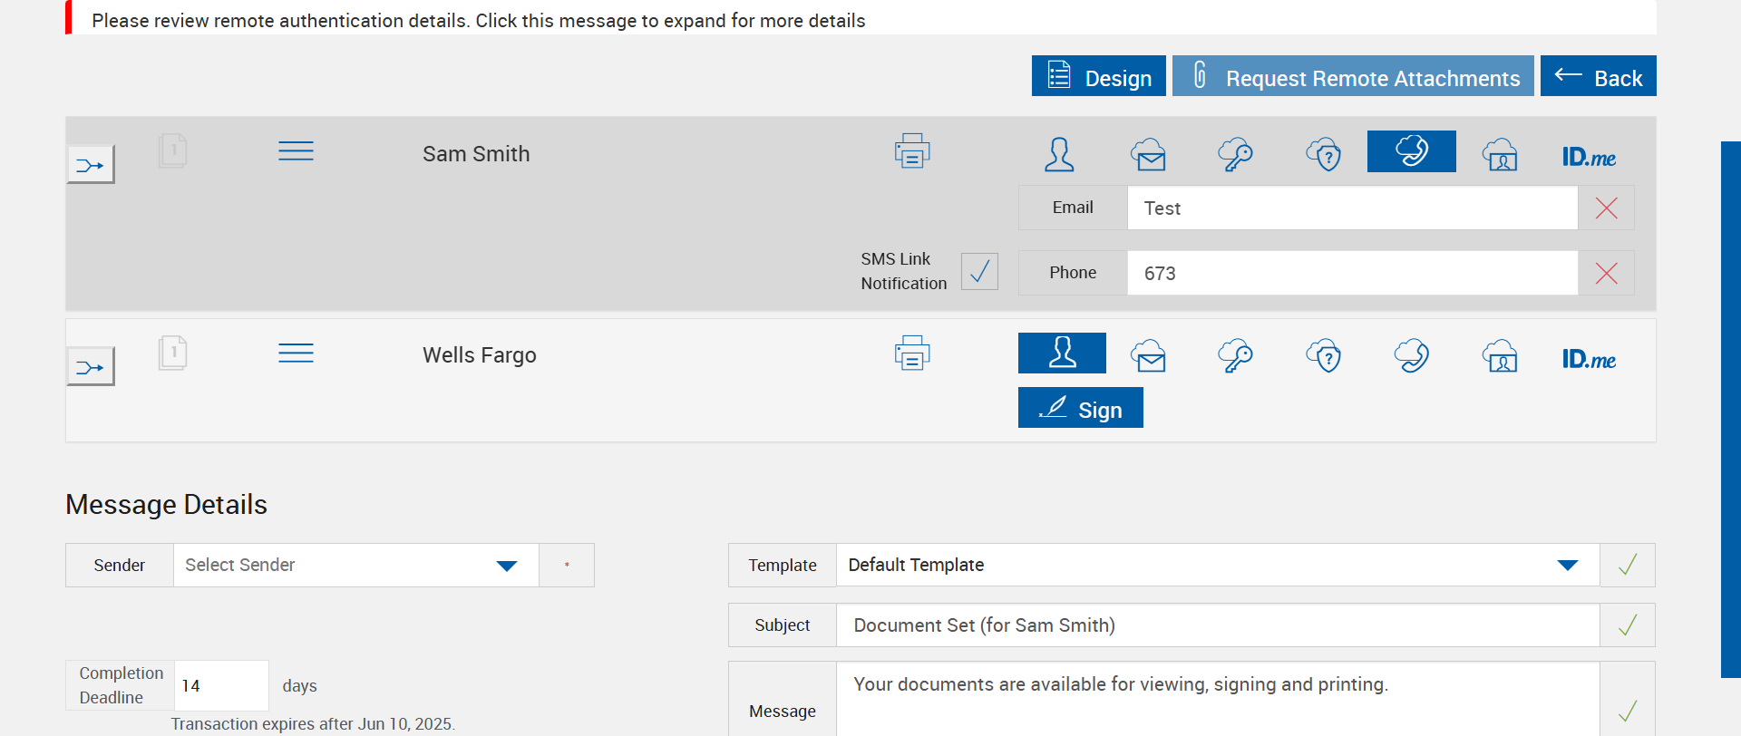Open the Design view
This screenshot has width=1741, height=736.
tap(1098, 76)
